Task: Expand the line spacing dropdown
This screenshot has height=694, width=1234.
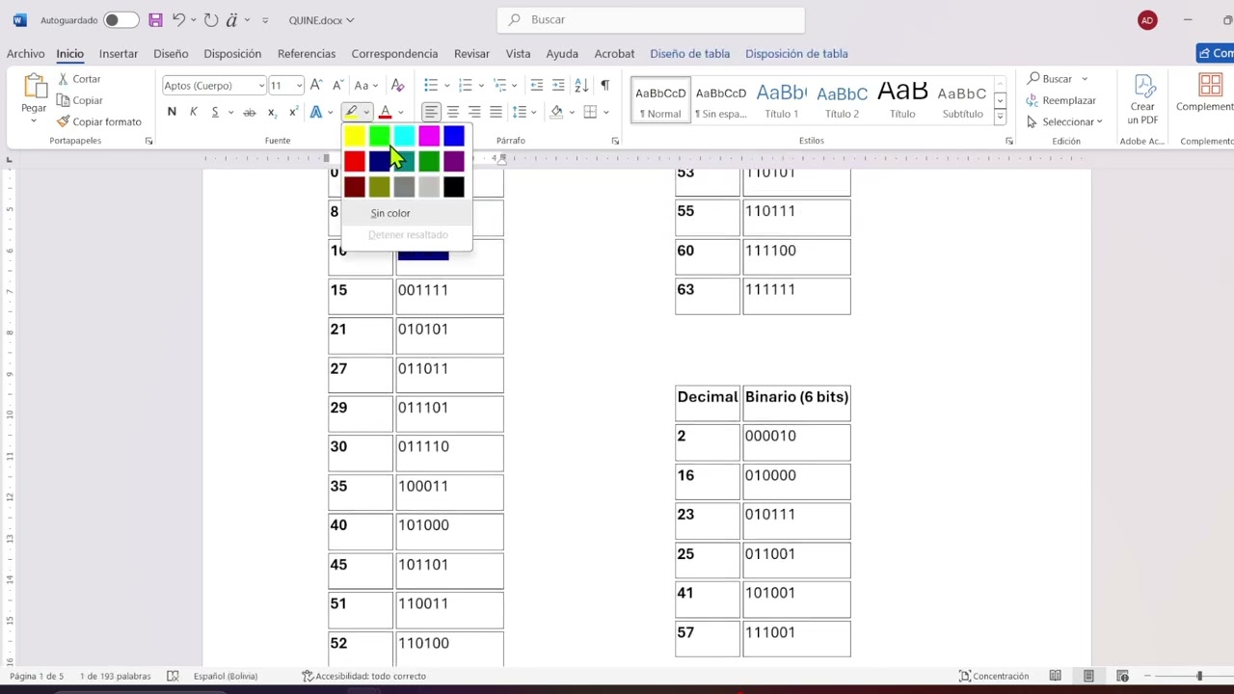Action: pyautogui.click(x=535, y=113)
